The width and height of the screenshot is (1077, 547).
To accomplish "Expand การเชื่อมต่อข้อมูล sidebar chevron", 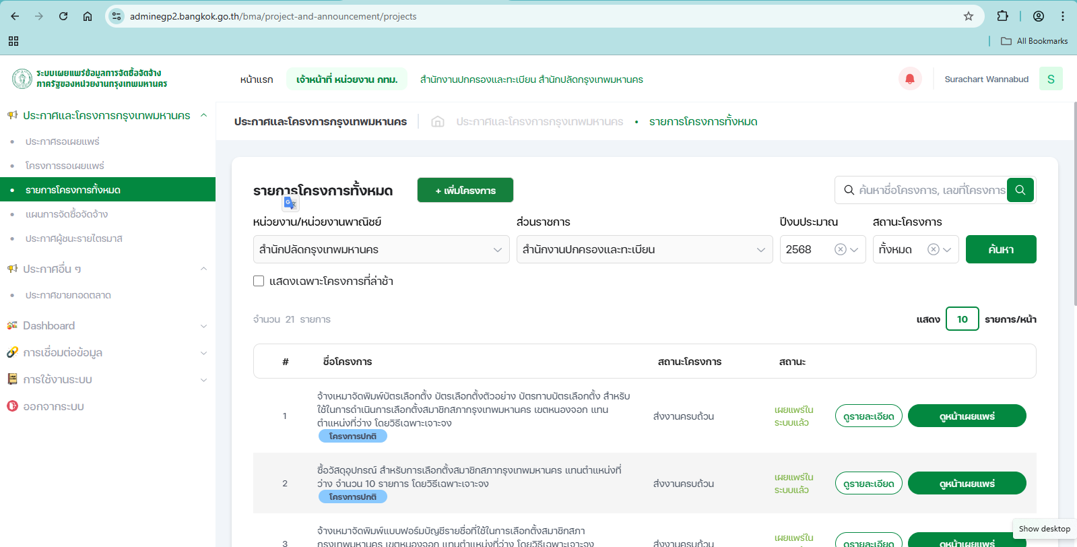I will [x=203, y=353].
